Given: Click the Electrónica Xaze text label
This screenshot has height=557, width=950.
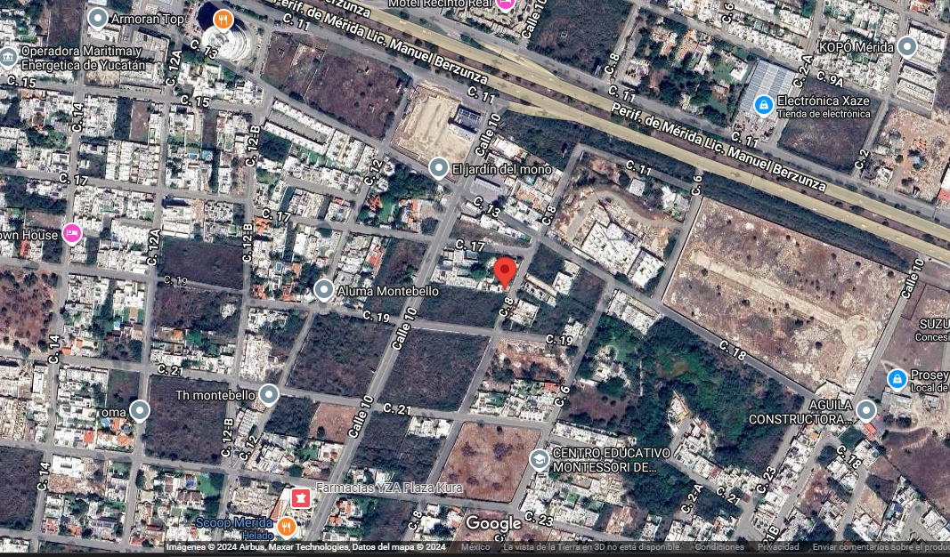Looking at the screenshot, I should [x=823, y=101].
